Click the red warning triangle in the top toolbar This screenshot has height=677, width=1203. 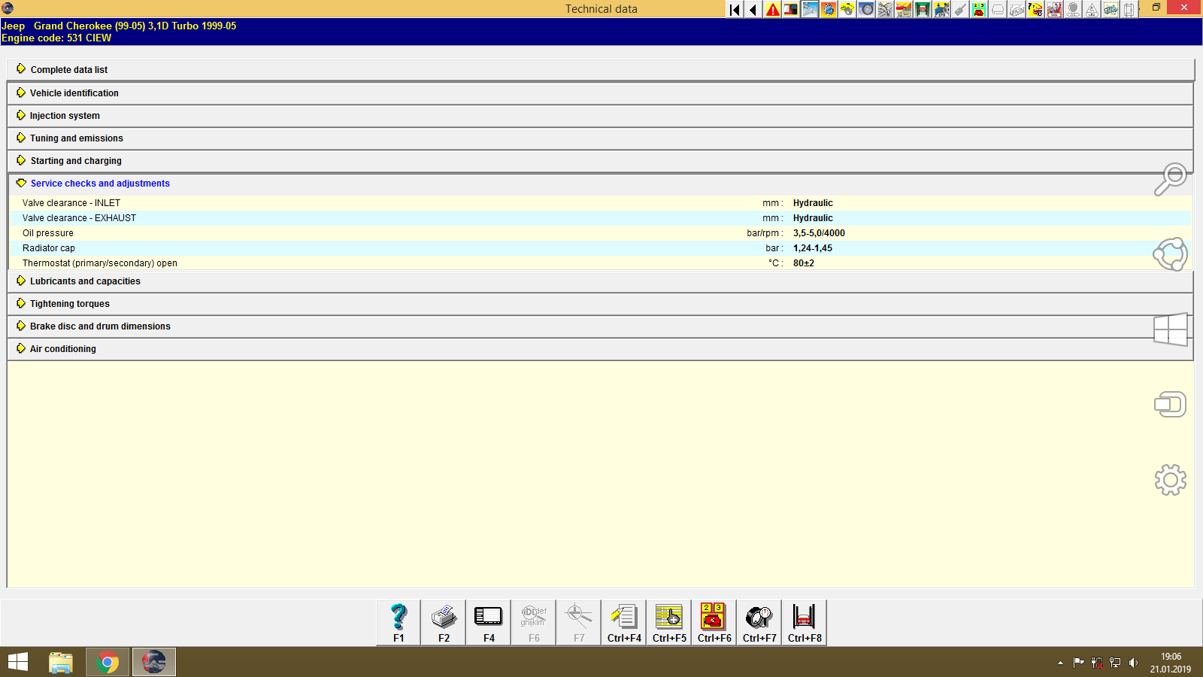pos(771,10)
